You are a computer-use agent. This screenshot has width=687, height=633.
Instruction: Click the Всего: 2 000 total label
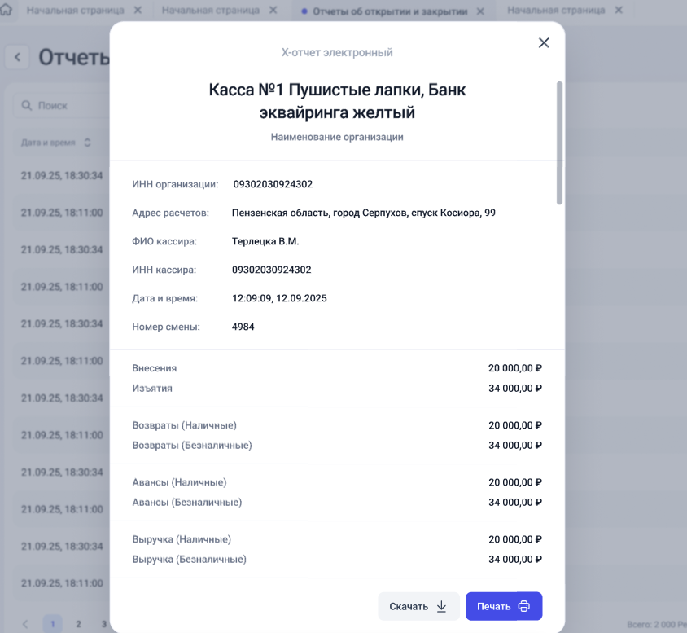(x=656, y=624)
